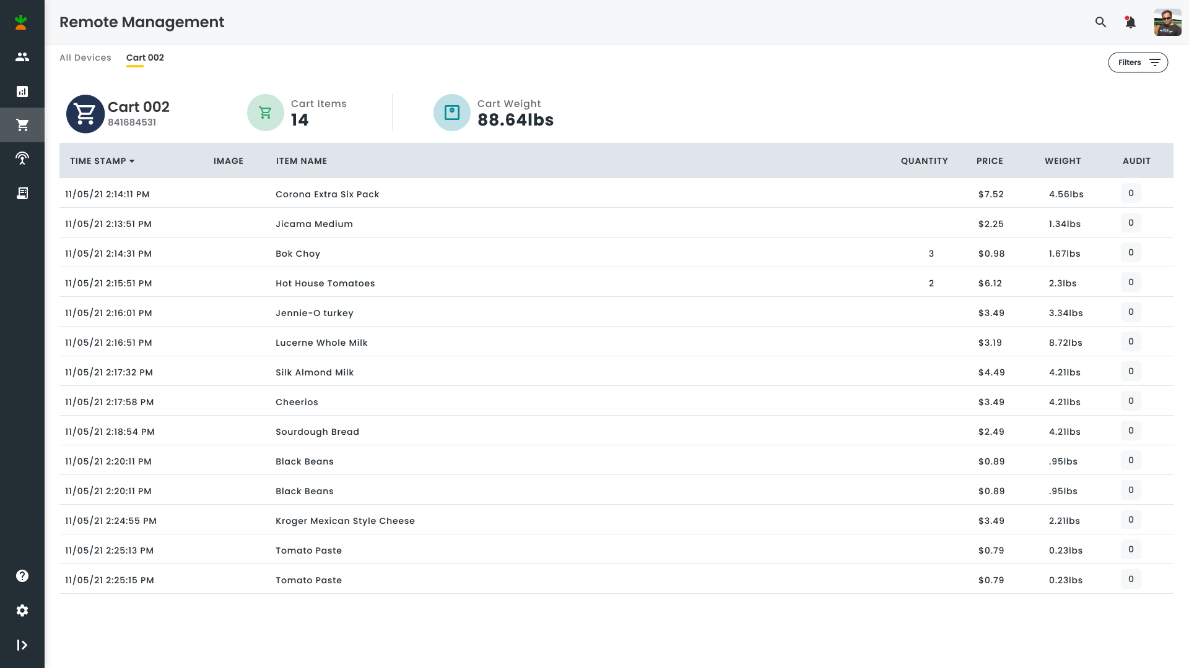Click the shopping cart sidebar icon

point(22,125)
